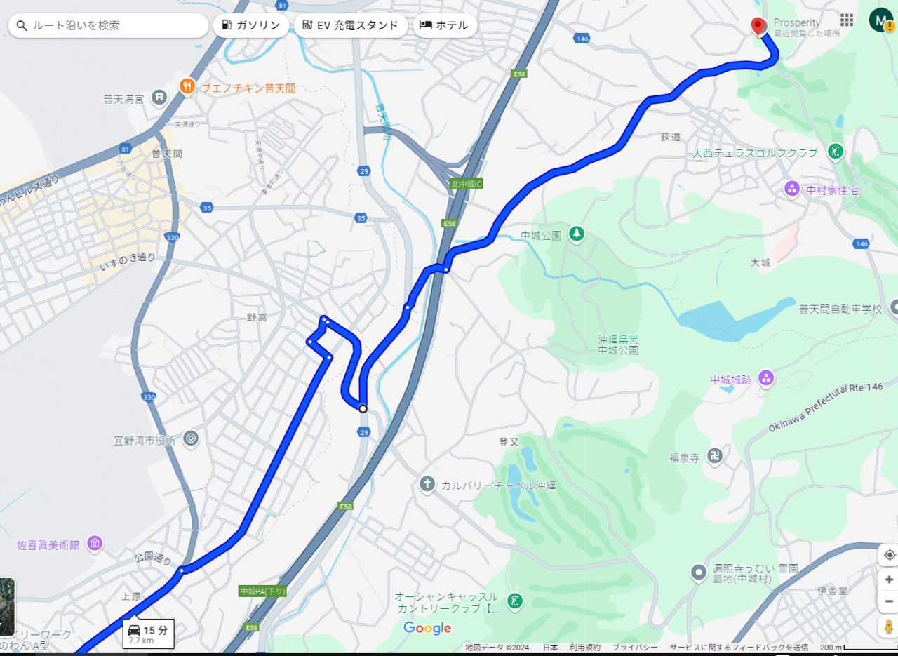Click the ルート沿いを検索 search field
This screenshot has width=898, height=656.
click(109, 25)
